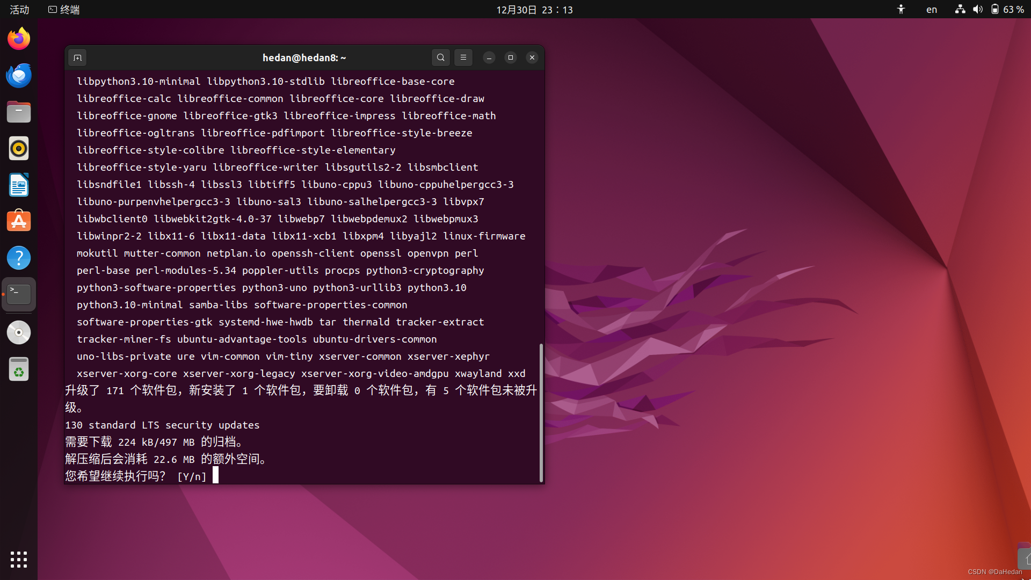Image resolution: width=1031 pixels, height=580 pixels.
Task: Open Ubuntu Software store icon
Action: point(19,221)
